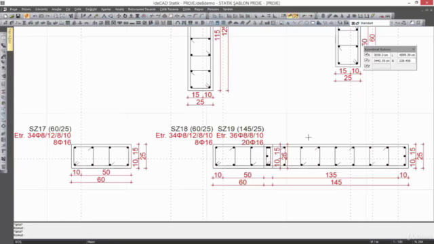Select the rectangle drawing tool
The width and height of the screenshot is (434, 244).
(x=313, y=23)
